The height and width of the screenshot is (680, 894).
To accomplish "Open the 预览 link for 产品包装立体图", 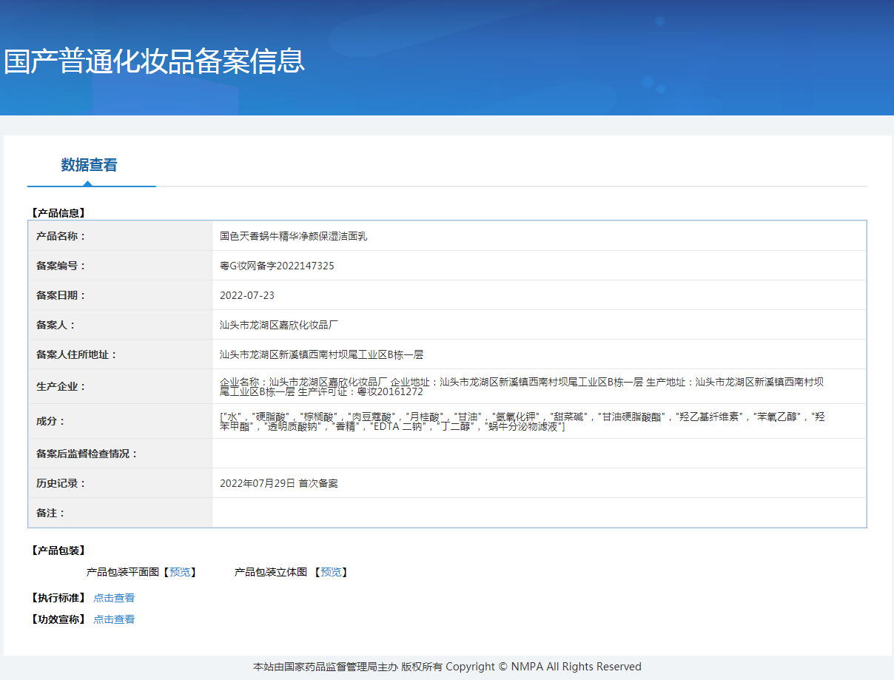I will (331, 572).
